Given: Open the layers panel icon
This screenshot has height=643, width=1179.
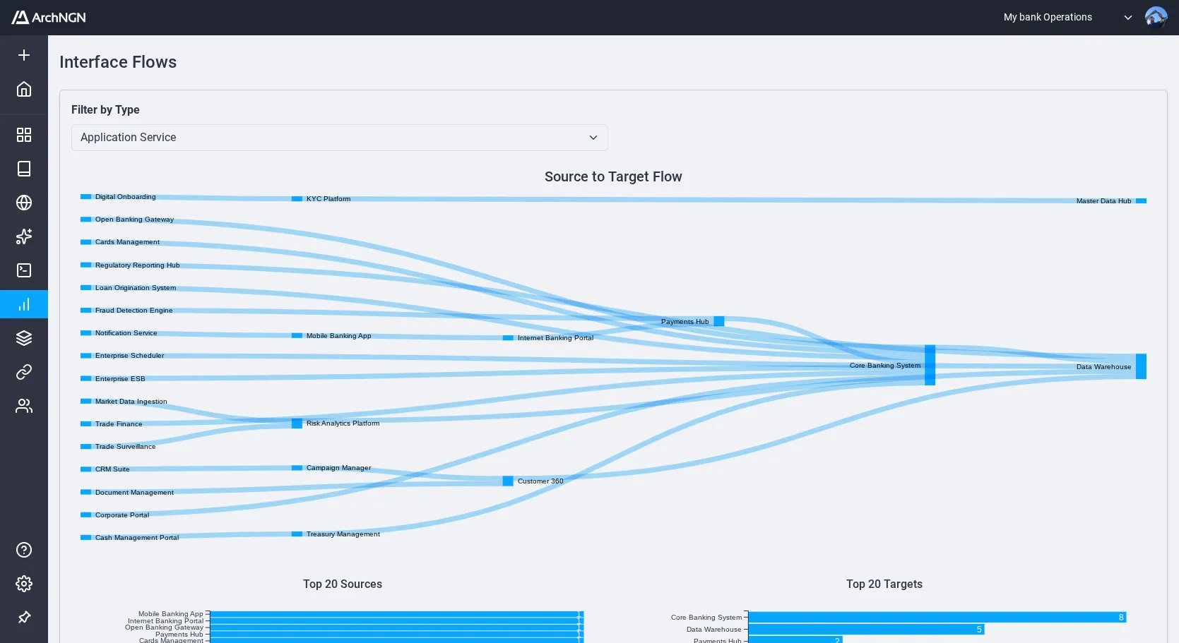Looking at the screenshot, I should click(24, 338).
